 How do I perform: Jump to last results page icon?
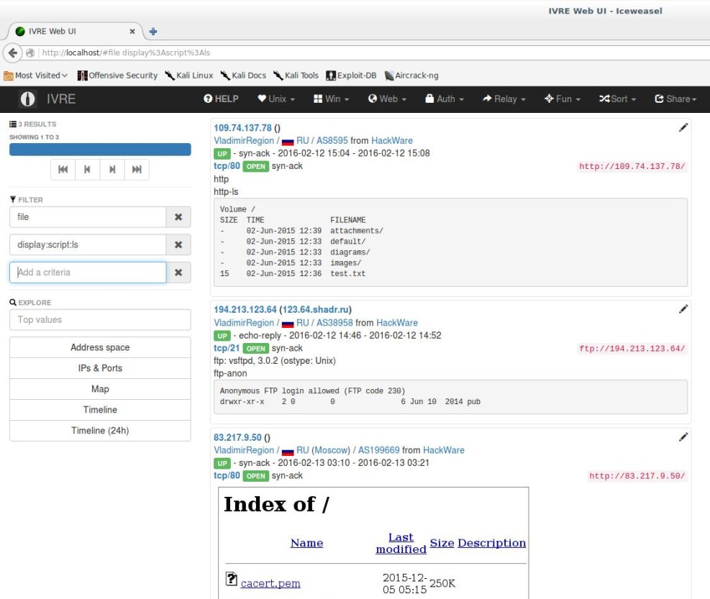pyautogui.click(x=137, y=170)
